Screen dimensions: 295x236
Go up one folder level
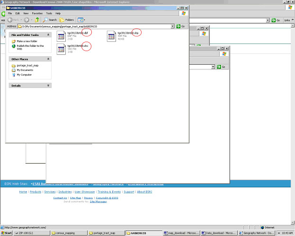click(37, 20)
